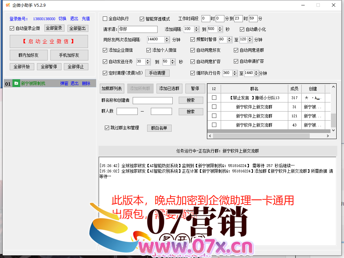The height and width of the screenshot is (258, 344).
Task: Toggle 智能穿透模式 checkbox
Action: coord(142,19)
